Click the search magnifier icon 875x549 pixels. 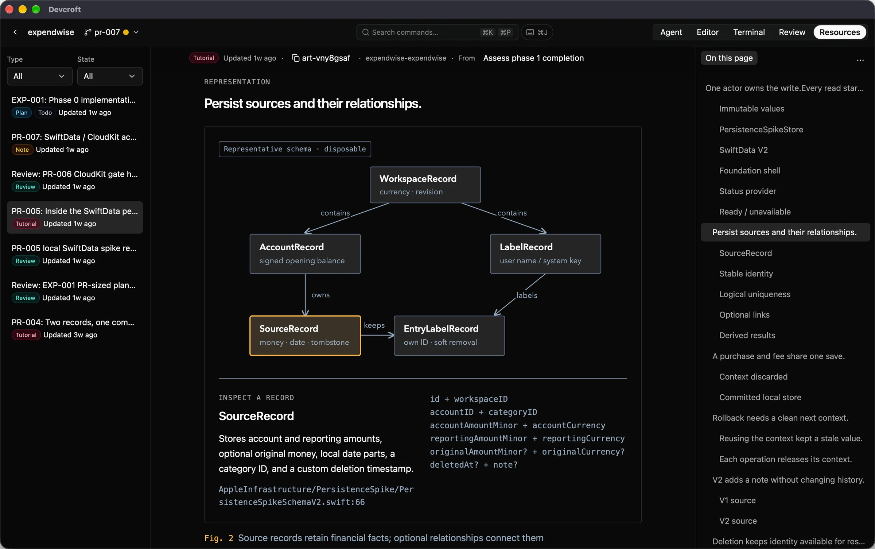point(365,32)
